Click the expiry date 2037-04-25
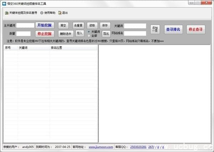214x152 pixels. click(62, 147)
